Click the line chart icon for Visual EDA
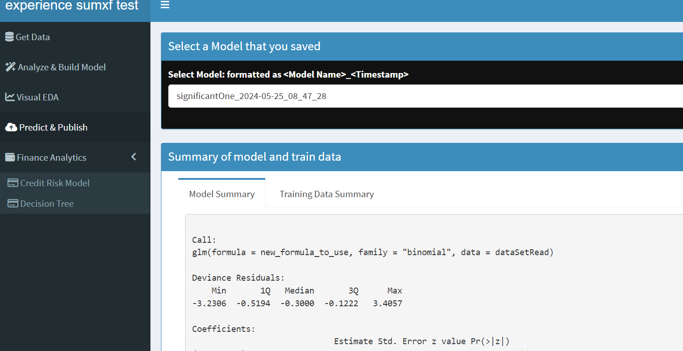The width and height of the screenshot is (683, 351). (x=10, y=97)
